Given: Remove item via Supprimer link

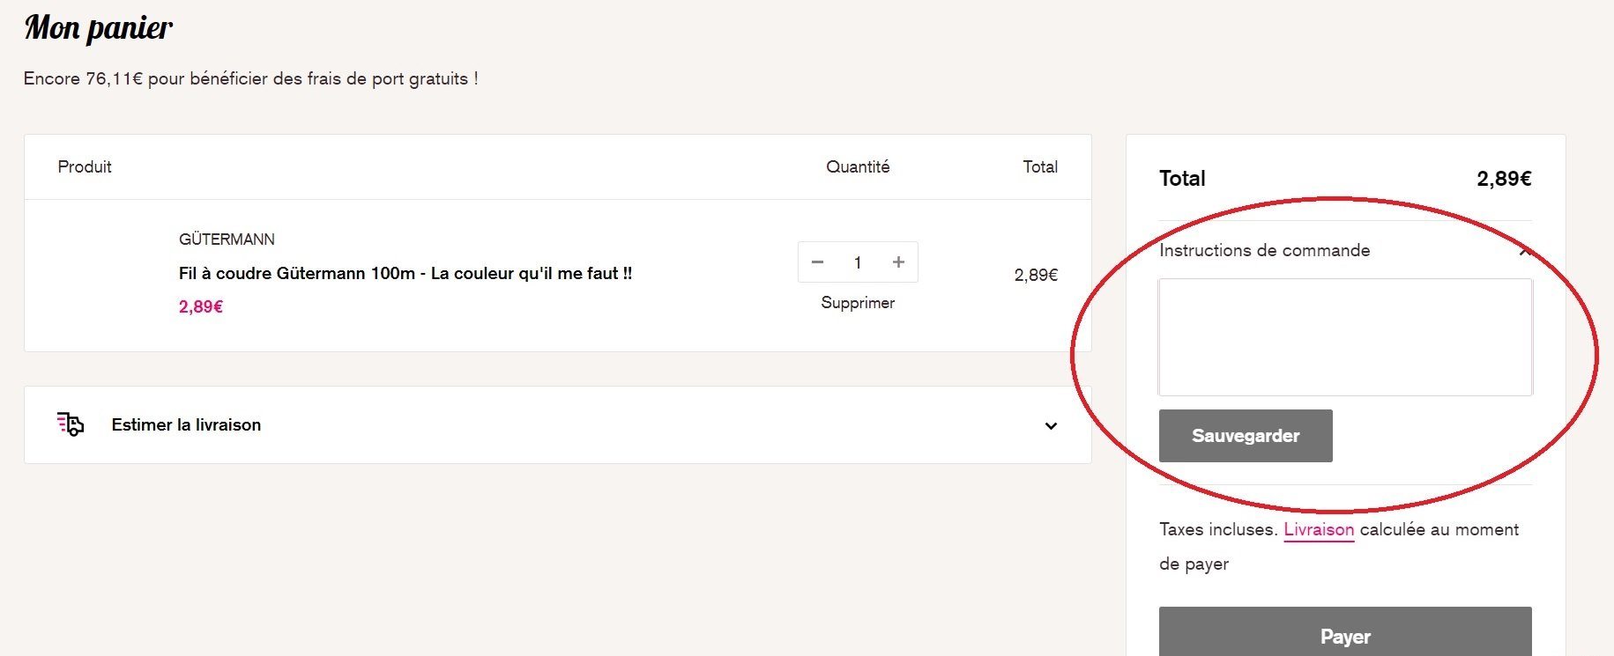Looking at the screenshot, I should (x=857, y=303).
